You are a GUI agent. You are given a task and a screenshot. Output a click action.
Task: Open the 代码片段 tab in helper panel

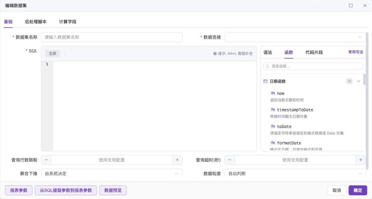coord(314,52)
